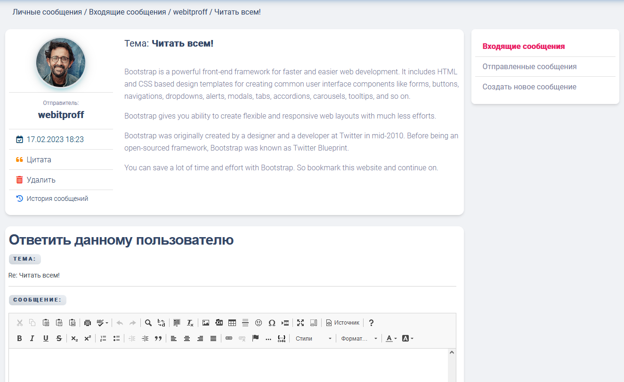Click the Omega special character icon
The image size is (624, 382).
pyautogui.click(x=272, y=323)
